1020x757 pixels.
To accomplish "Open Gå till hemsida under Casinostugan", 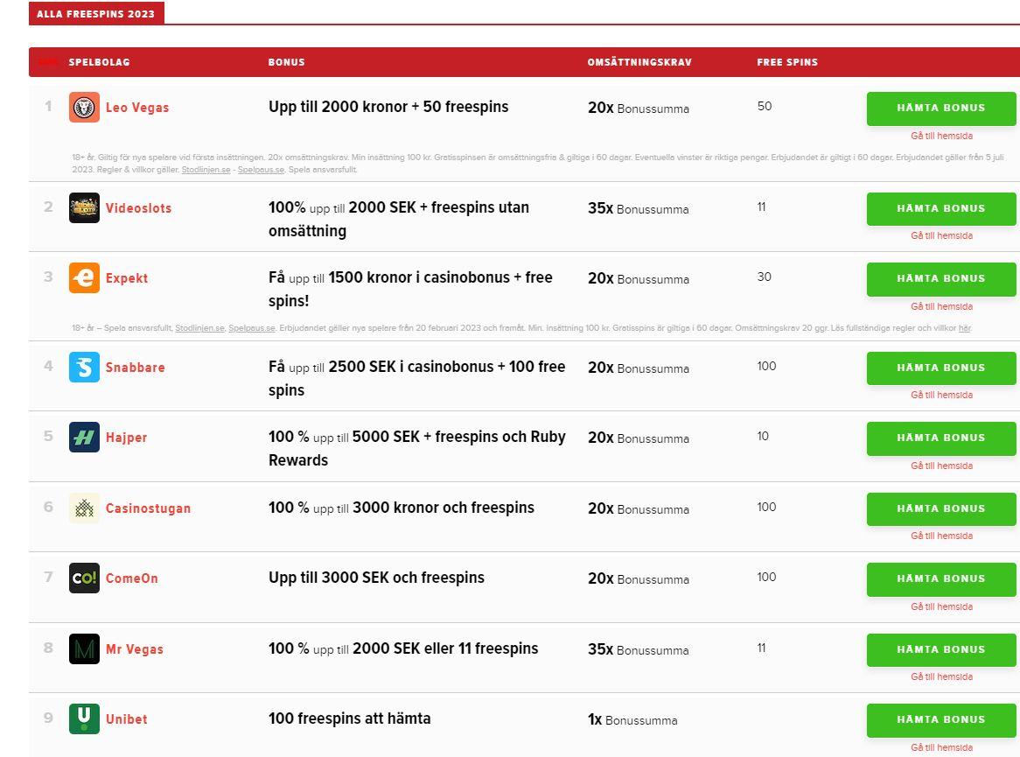I will pos(941,536).
